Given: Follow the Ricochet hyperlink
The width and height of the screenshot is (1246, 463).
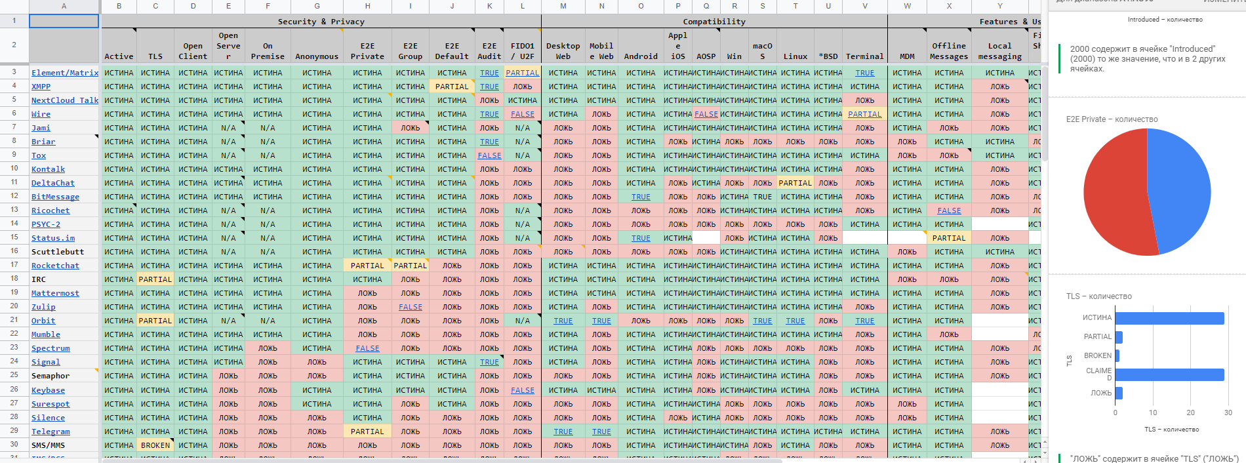Looking at the screenshot, I should coord(50,211).
